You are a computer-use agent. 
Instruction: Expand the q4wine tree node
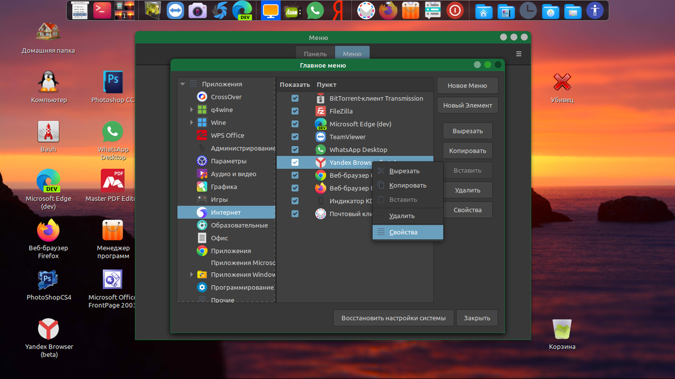192,109
